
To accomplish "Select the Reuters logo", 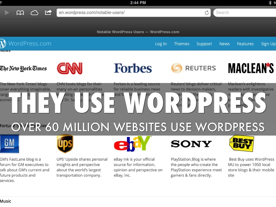I will [x=194, y=68].
